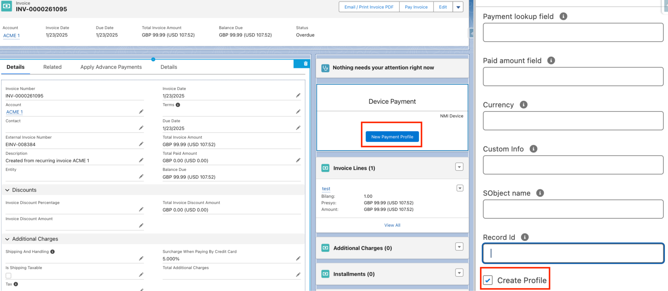Uncheck the Create Profile checkbox

point(488,280)
